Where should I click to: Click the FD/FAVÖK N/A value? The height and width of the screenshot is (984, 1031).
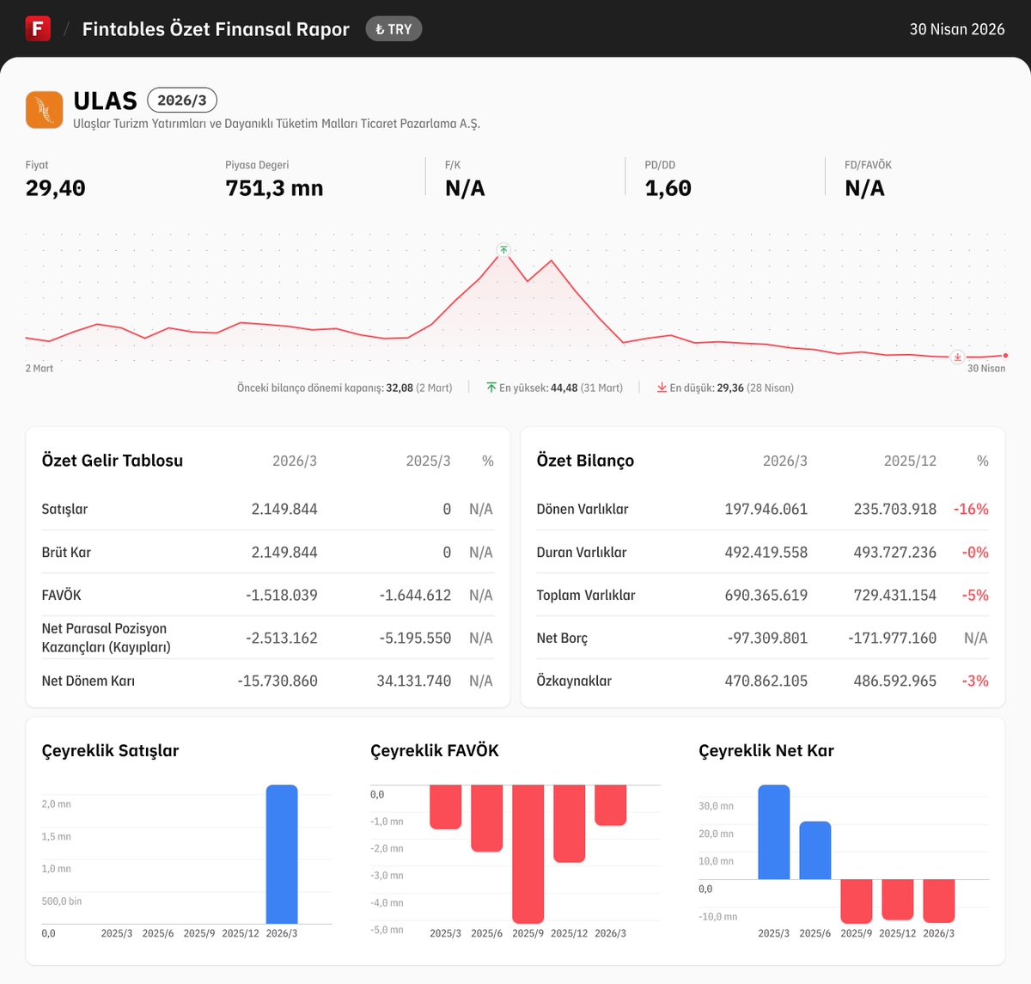click(864, 188)
